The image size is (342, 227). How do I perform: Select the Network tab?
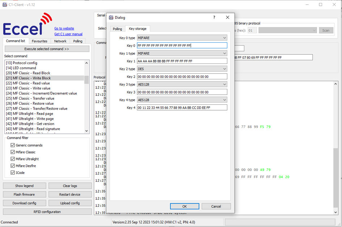[x=60, y=41]
